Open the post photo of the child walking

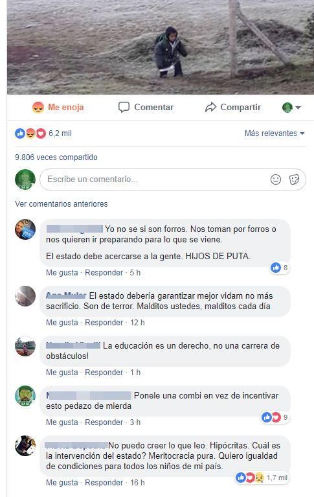(x=161, y=47)
